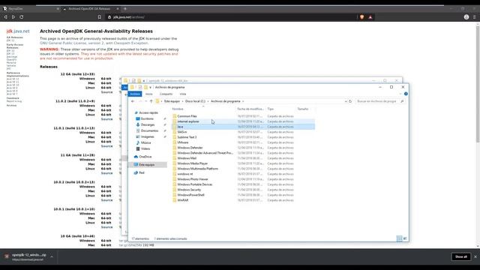Go up one folder level in Explorer

coord(151,101)
